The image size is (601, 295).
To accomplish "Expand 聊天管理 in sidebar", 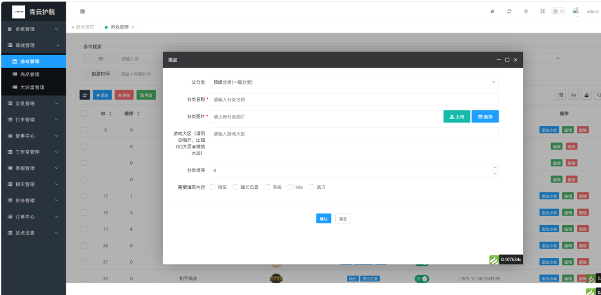I will (33, 184).
